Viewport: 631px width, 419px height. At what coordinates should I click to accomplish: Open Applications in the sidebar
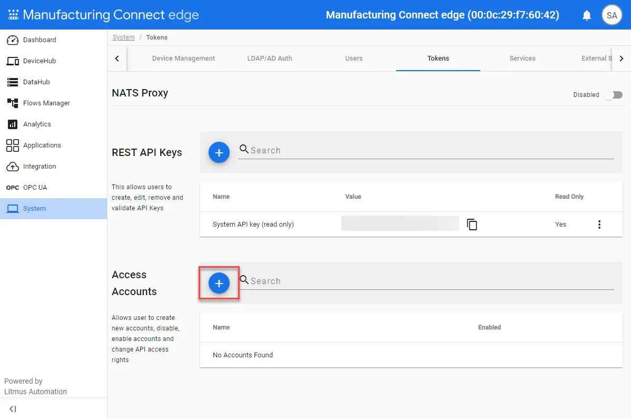(54, 145)
